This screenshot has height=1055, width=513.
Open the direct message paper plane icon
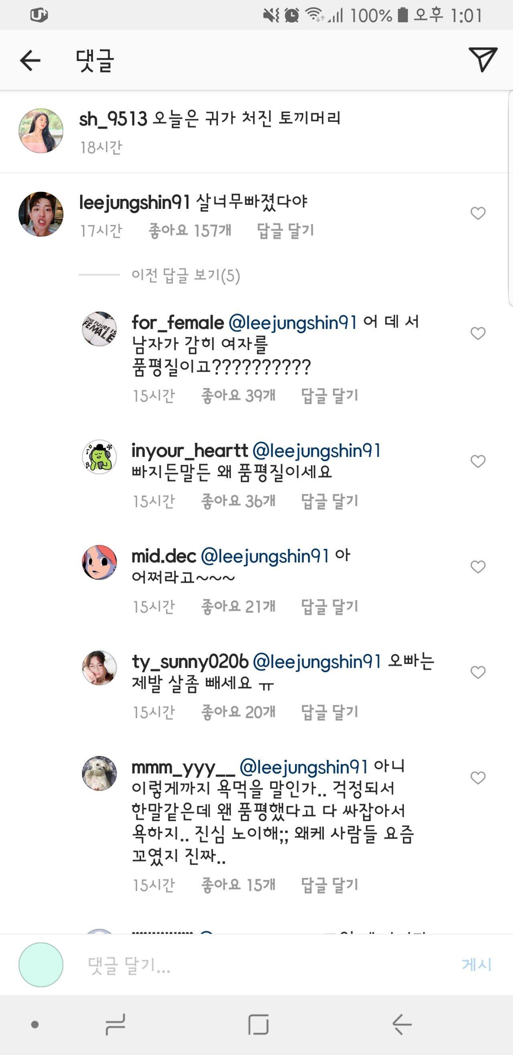tap(483, 60)
